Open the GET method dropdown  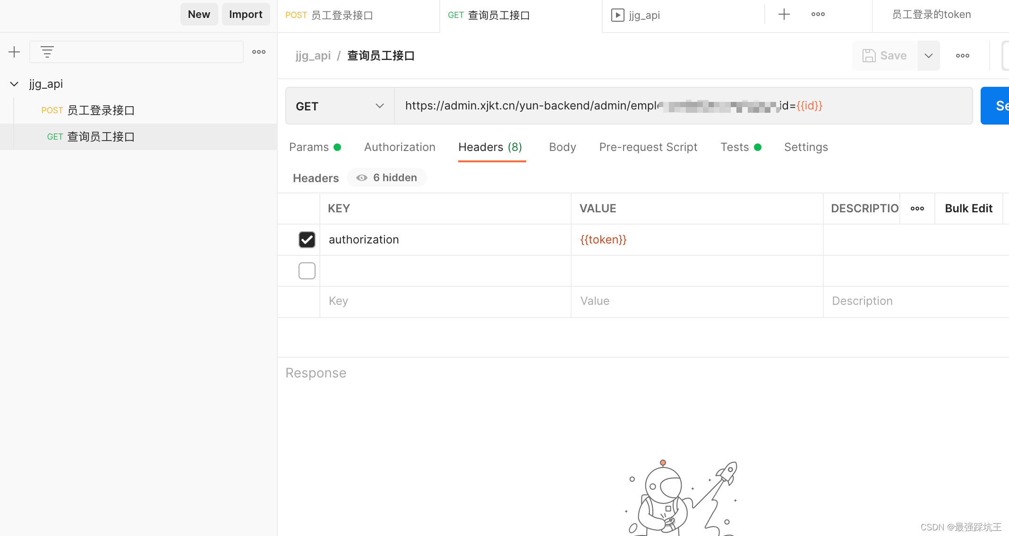(340, 106)
